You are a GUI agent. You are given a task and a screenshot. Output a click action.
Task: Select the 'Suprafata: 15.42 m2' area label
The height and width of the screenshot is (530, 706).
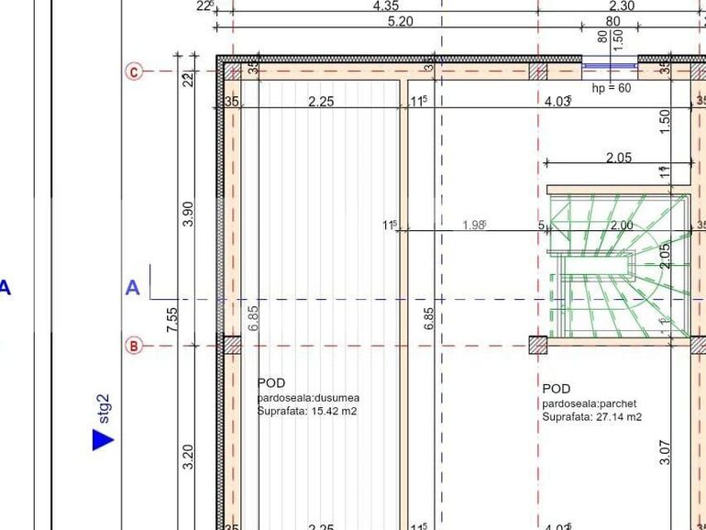[306, 412]
